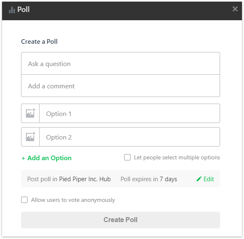Screen dimensions: 244x239
Task: Click the Pied Piper Inc. Hub text
Action: click(x=85, y=179)
